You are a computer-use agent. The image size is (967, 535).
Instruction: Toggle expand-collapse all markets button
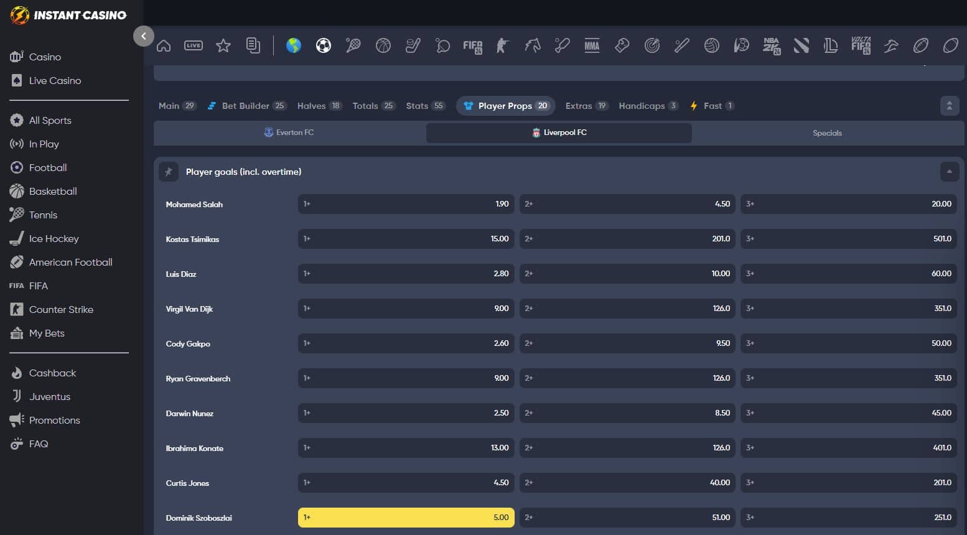(x=950, y=106)
